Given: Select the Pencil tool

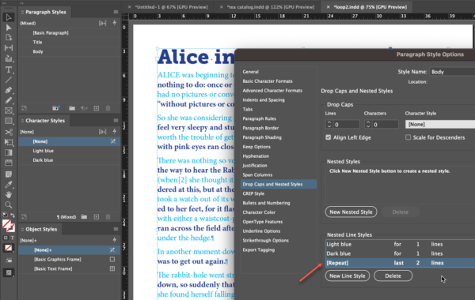Looking at the screenshot, I should tap(9, 100).
